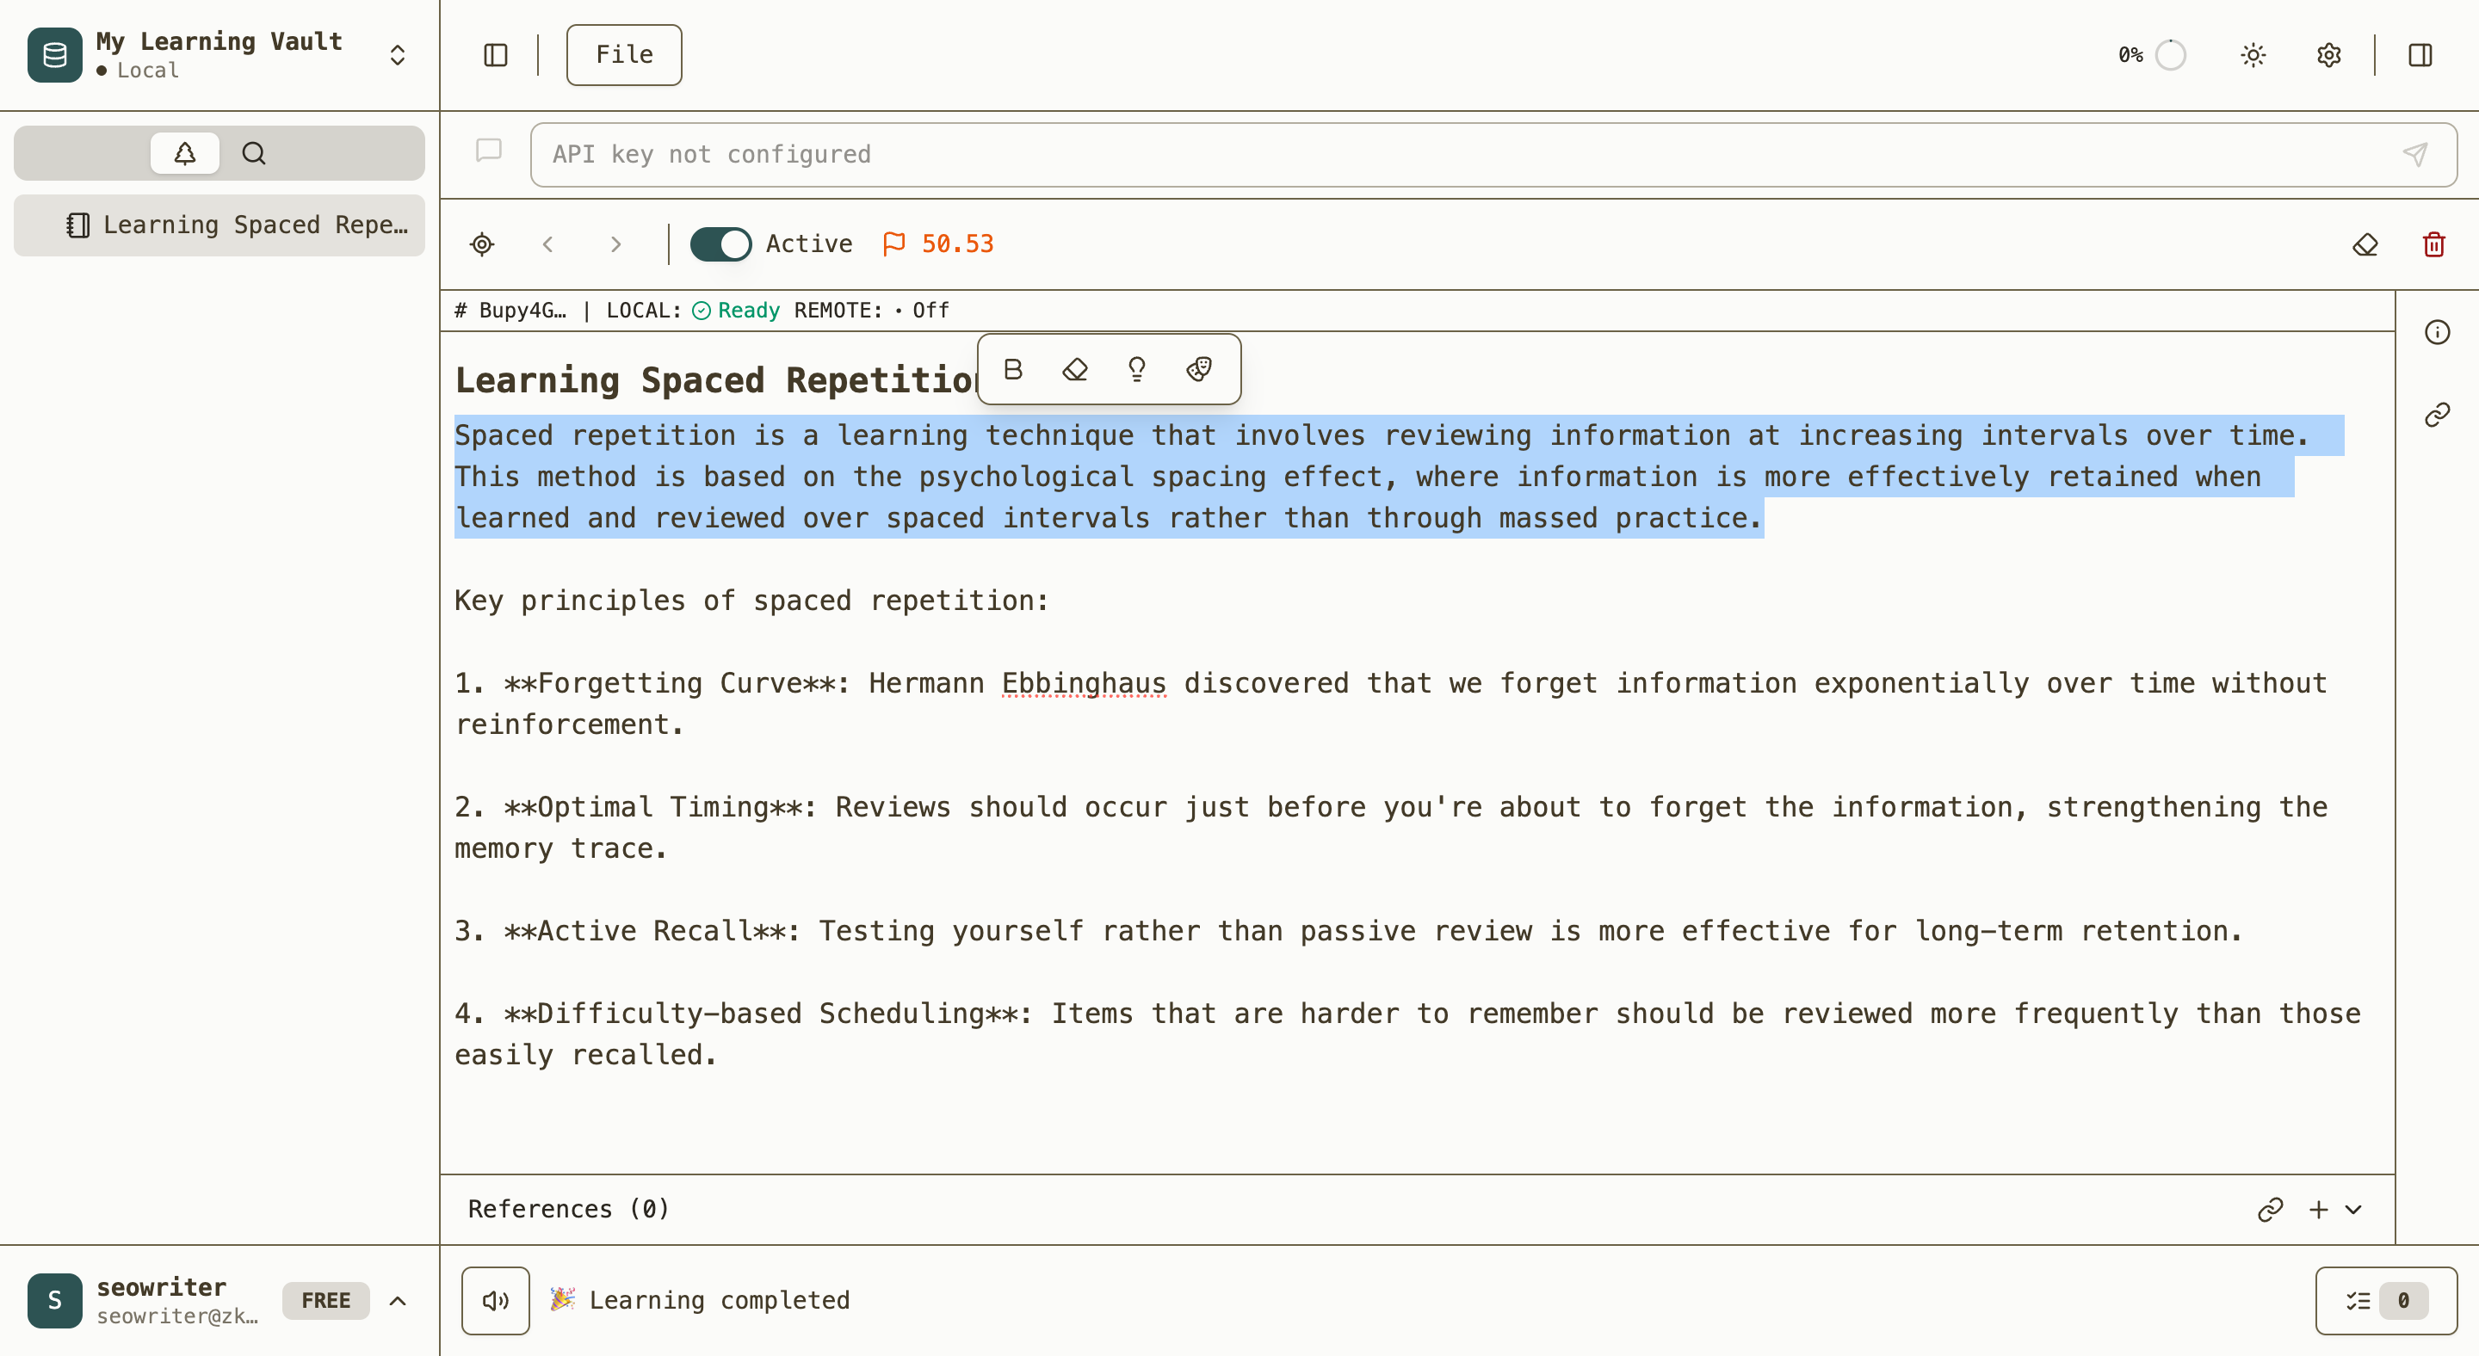
Task: Click the crosshair locate icon
Action: [482, 244]
